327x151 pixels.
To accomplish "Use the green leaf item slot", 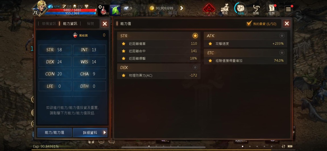I will pyautogui.click(x=115, y=10).
